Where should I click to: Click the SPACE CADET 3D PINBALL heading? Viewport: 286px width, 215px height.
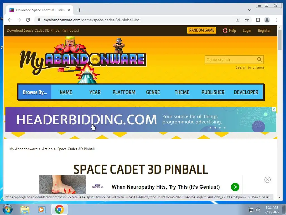[140, 169]
